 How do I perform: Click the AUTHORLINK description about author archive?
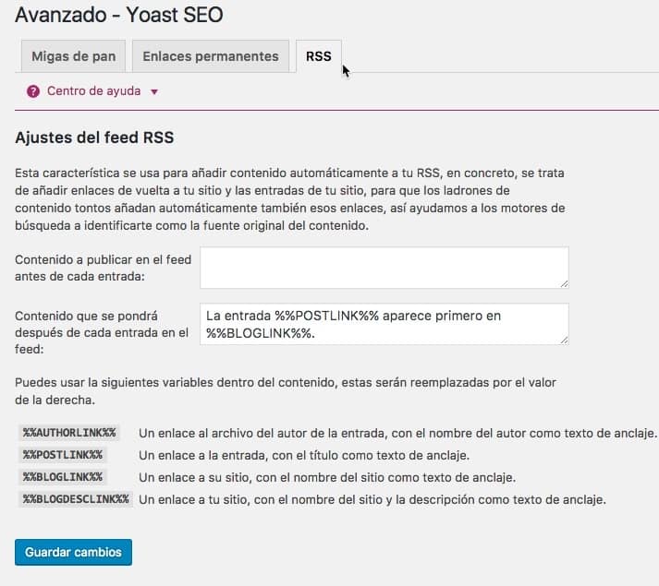pos(397,433)
